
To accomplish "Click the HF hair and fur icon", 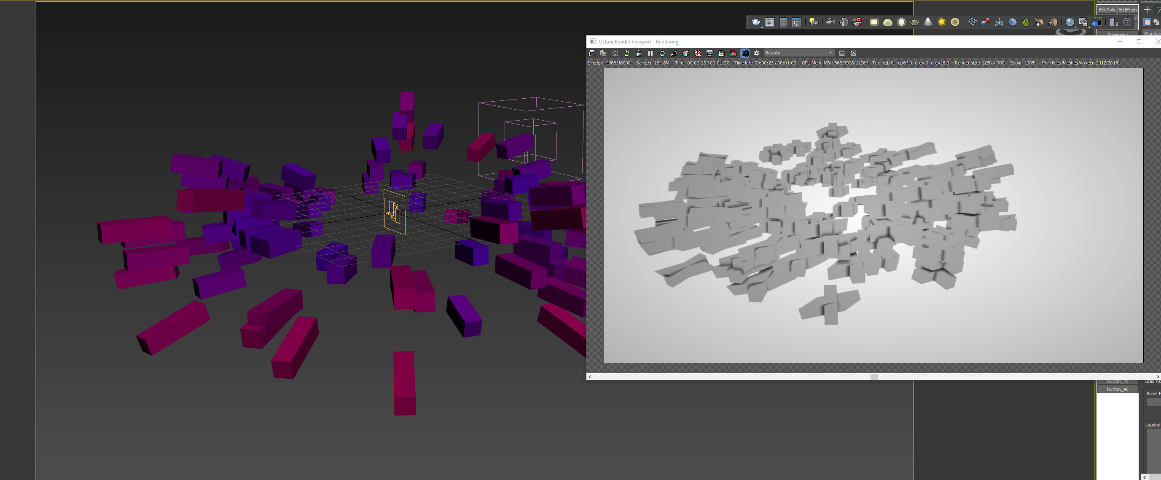I will [1039, 22].
